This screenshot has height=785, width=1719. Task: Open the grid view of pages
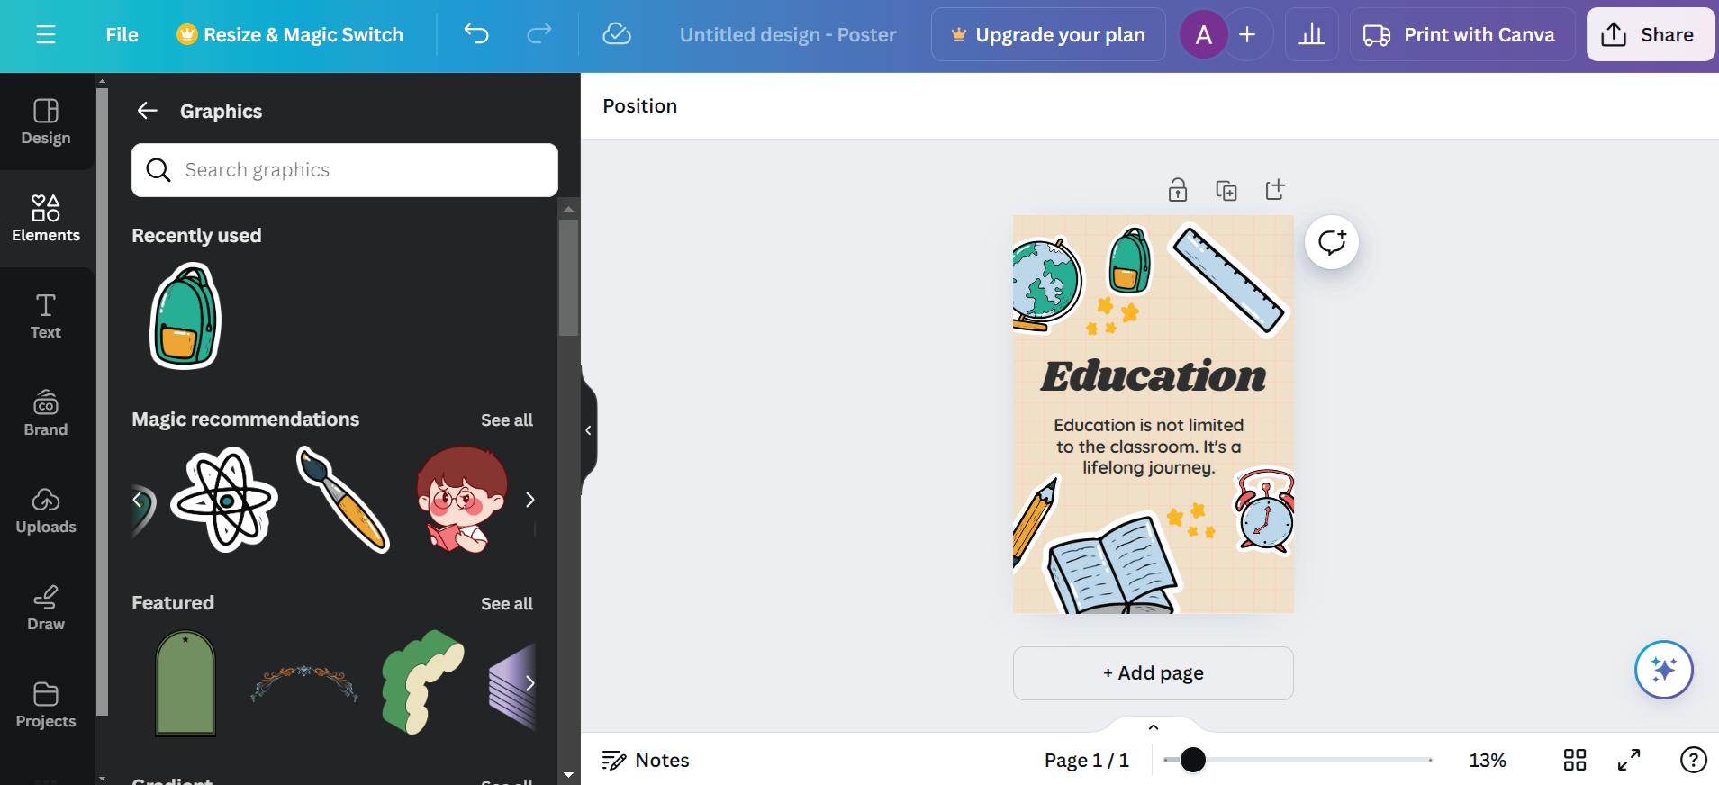[1575, 760]
